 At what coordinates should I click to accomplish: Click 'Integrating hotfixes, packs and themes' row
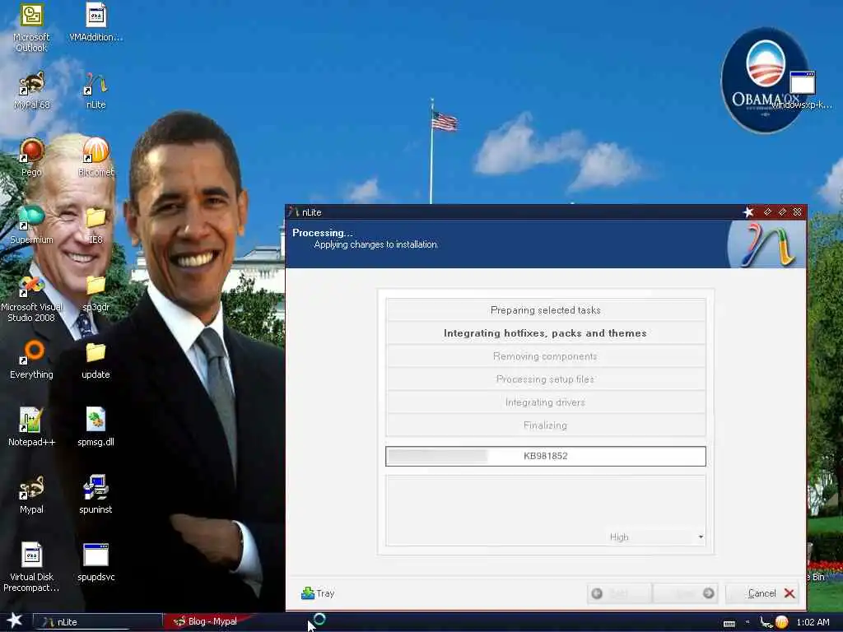coord(545,333)
